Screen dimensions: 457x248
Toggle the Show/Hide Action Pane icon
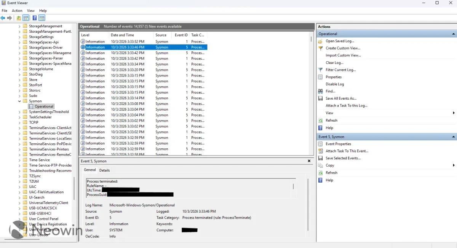click(x=42, y=18)
